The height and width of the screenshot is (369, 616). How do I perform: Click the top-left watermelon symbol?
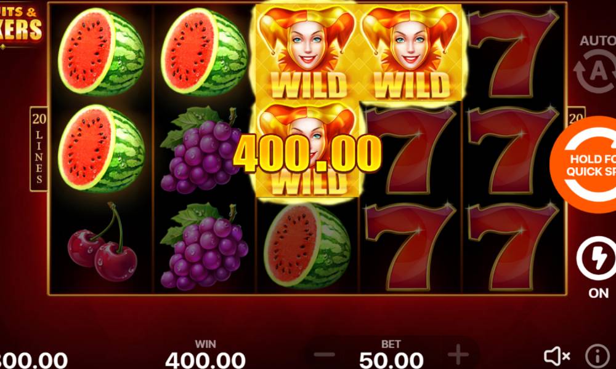click(x=102, y=52)
